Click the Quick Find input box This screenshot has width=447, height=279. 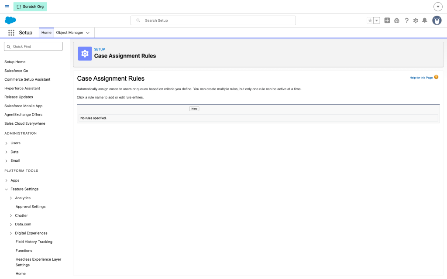(x=33, y=46)
